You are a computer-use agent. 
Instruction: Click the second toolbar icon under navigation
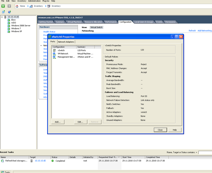(9, 12)
